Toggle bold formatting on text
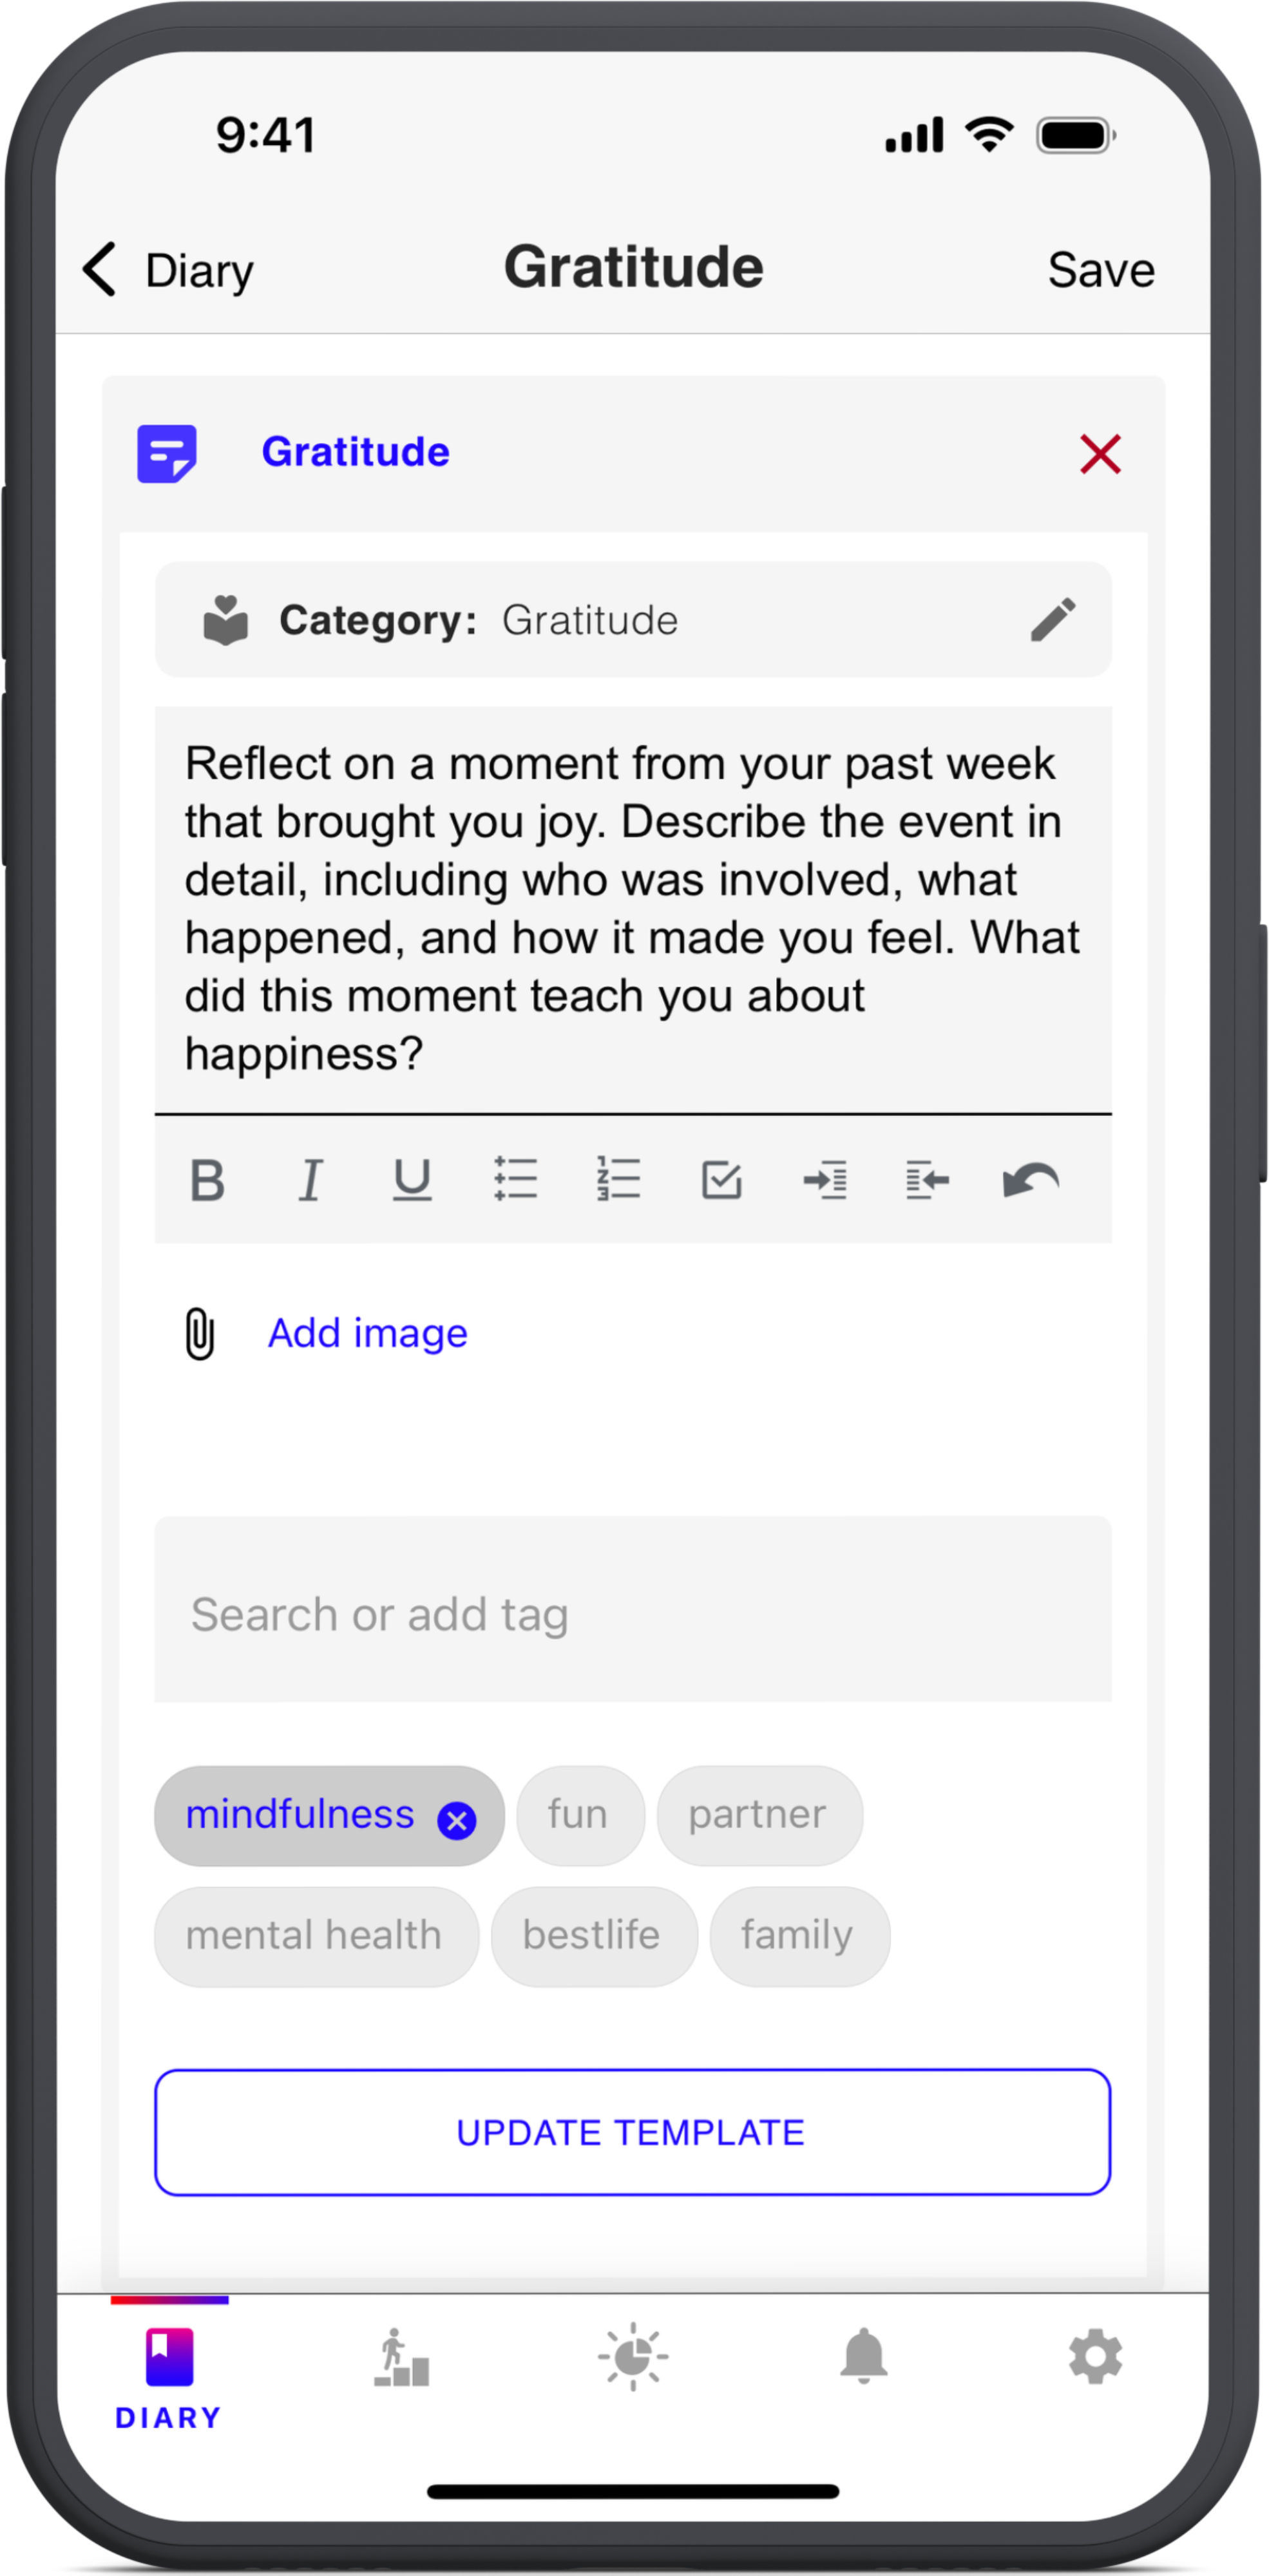Viewport: 1269px width, 2576px height. click(x=207, y=1178)
